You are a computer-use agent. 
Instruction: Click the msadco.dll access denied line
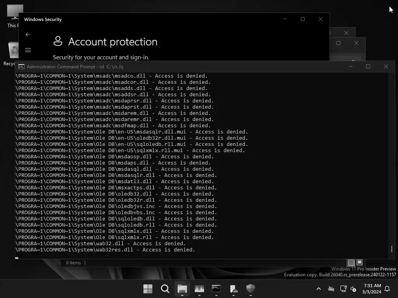(x=112, y=76)
